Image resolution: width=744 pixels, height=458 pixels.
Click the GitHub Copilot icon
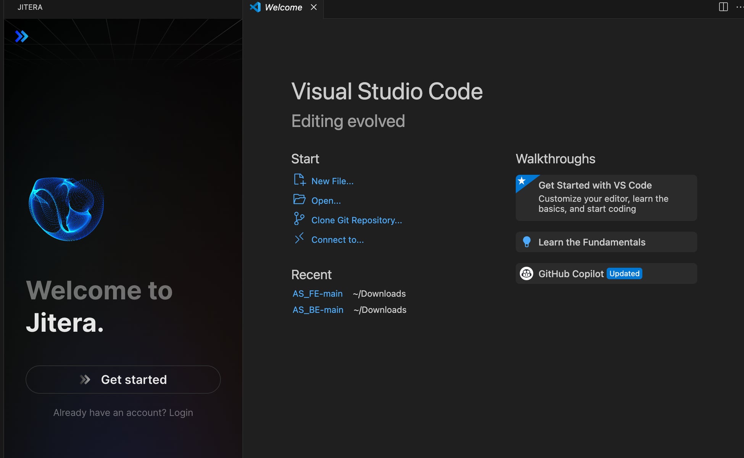pyautogui.click(x=527, y=274)
